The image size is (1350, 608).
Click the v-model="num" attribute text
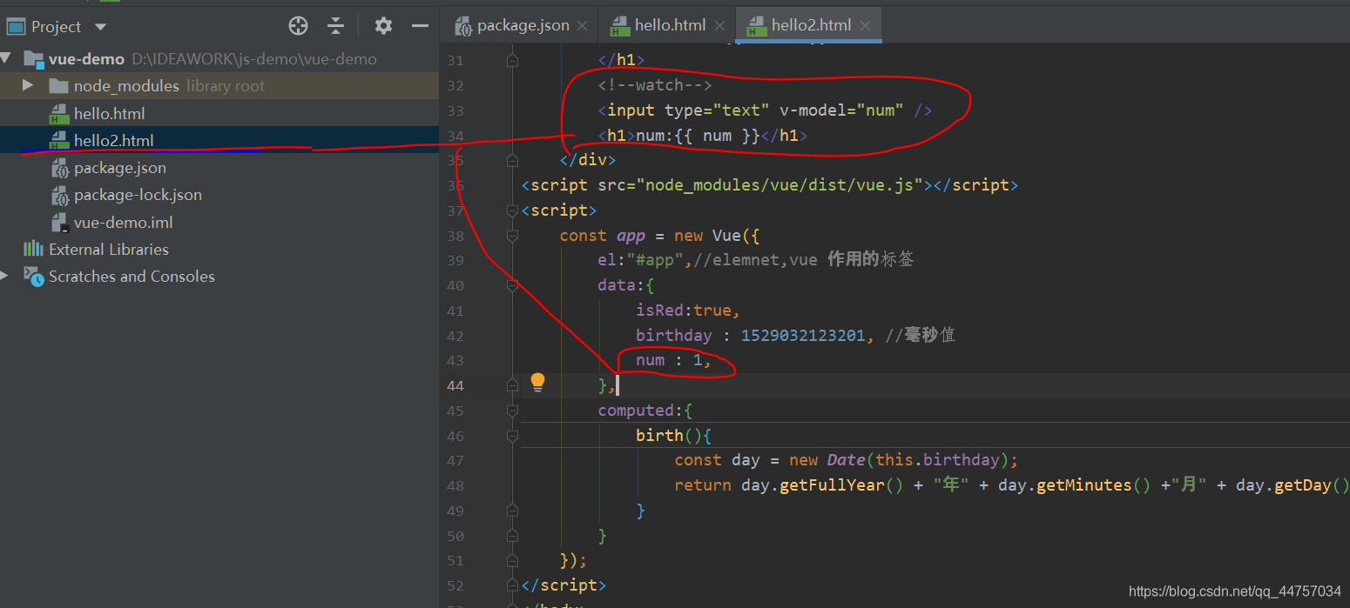click(x=841, y=110)
